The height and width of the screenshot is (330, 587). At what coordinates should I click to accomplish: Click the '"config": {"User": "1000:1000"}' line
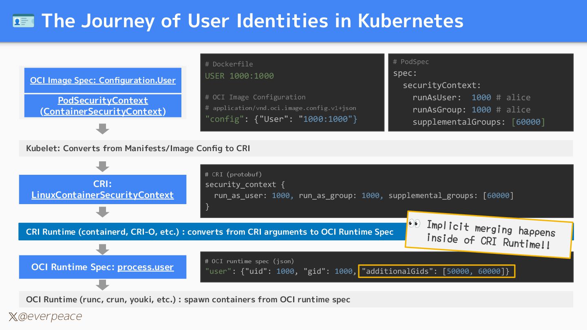[x=281, y=119]
